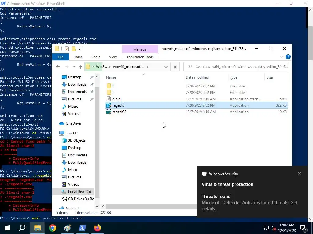Image resolution: width=313 pixels, height=234 pixels.
Task: Launch Google Chrome from taskbar
Action: (x=53, y=228)
